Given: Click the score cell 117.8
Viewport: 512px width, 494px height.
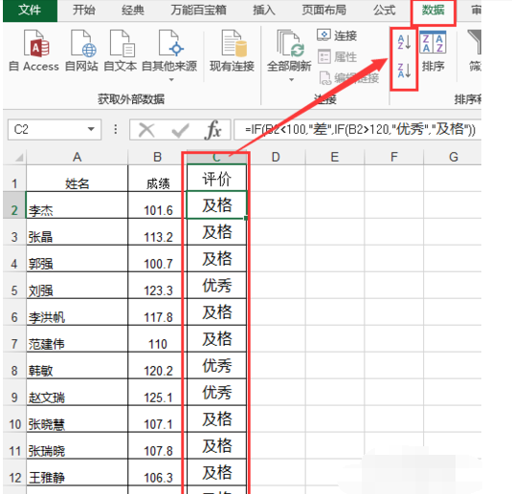Looking at the screenshot, I should point(157,312).
